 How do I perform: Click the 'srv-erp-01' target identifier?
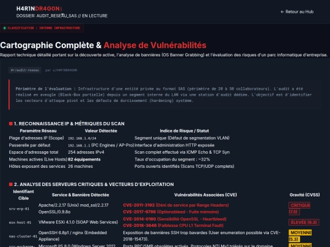tap(19, 209)
